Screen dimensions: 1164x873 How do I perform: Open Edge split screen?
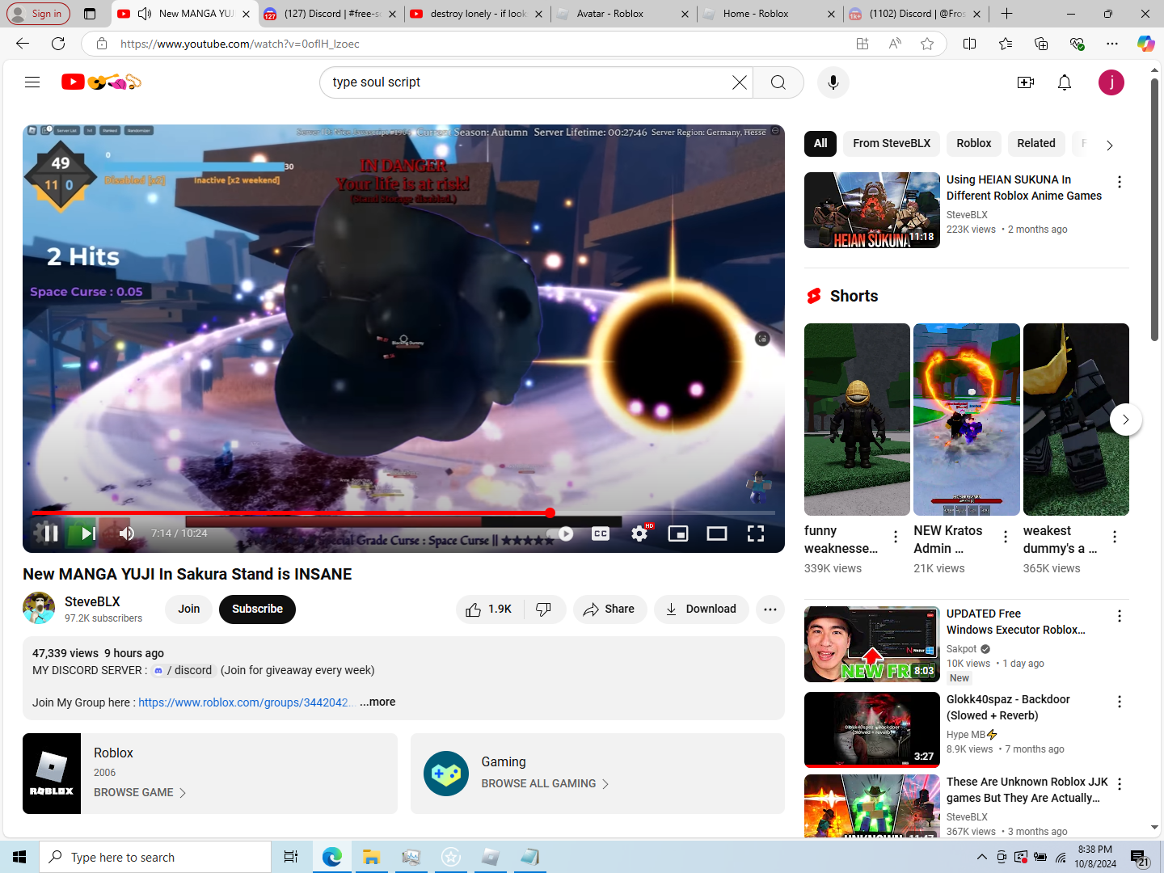click(970, 44)
